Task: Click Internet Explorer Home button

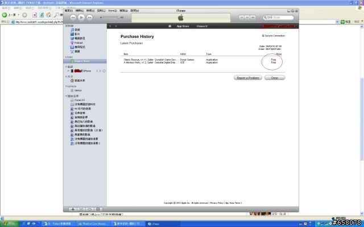Action: [49, 15]
